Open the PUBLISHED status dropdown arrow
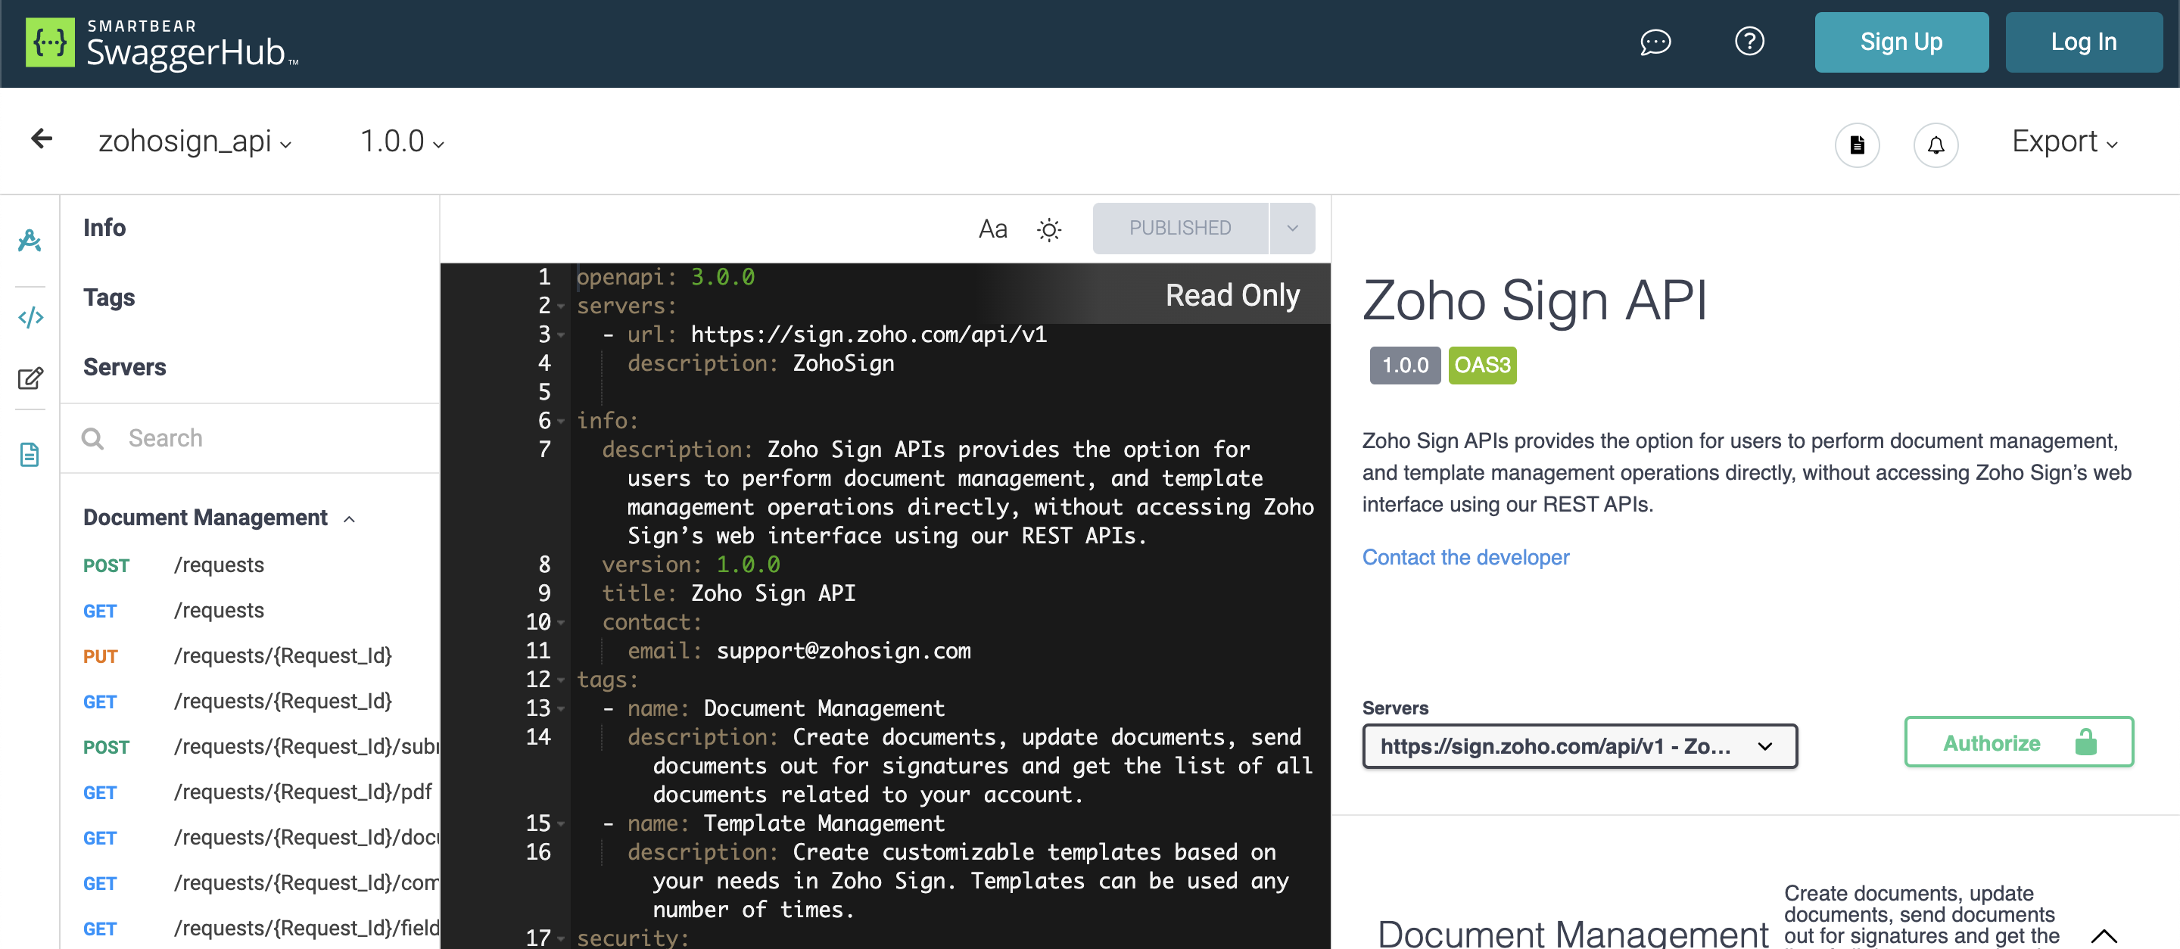The image size is (2180, 949). (1292, 229)
